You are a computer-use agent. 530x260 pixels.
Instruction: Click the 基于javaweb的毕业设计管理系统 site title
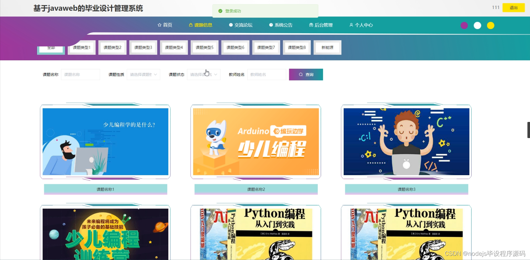(x=88, y=8)
